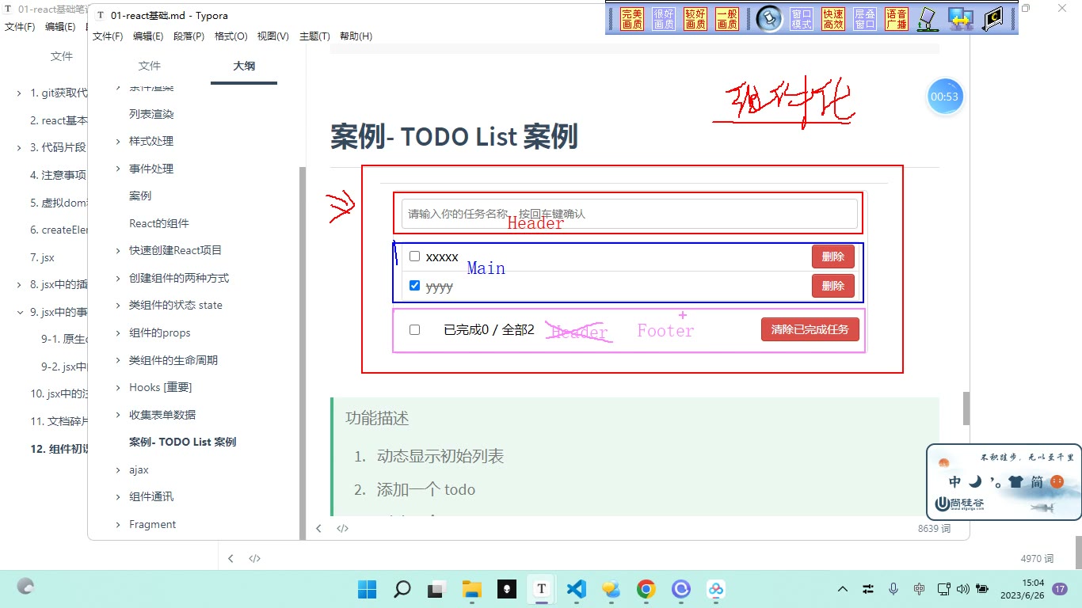Screen dimensions: 1082x608
Task: Open taskbar search magnifier
Action: click(402, 589)
